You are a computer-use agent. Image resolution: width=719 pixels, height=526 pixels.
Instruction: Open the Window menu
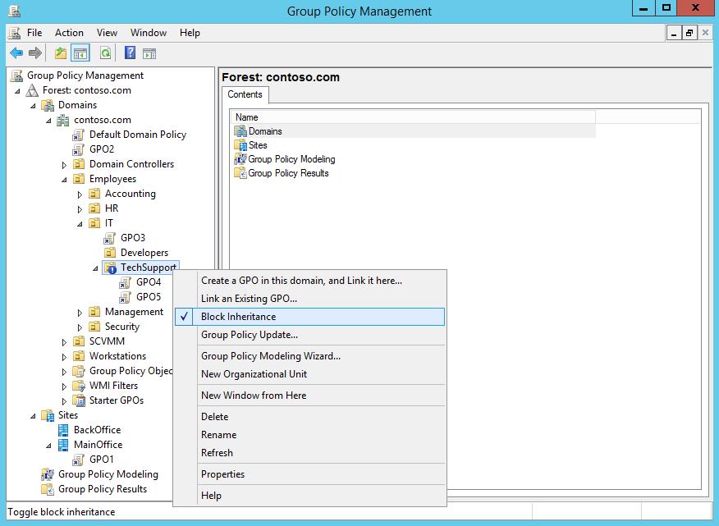pyautogui.click(x=149, y=33)
